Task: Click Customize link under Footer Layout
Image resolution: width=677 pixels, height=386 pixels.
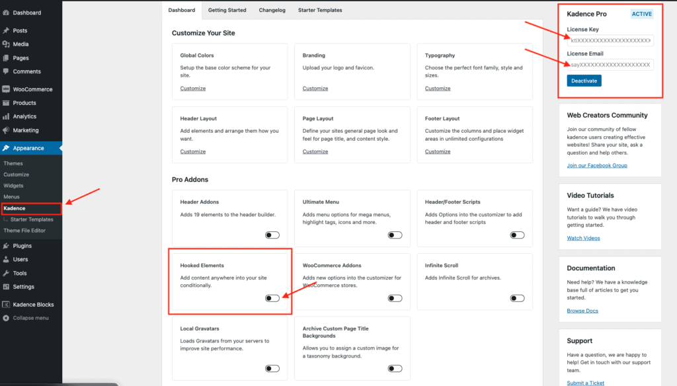Action: point(438,151)
